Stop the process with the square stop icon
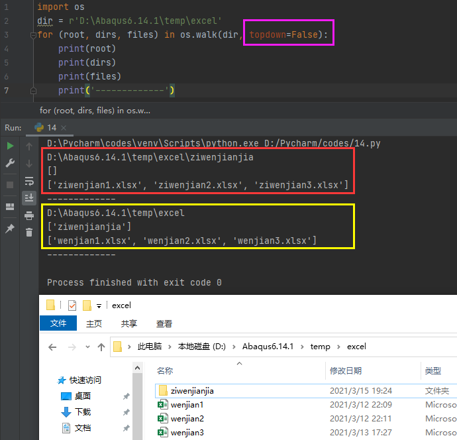 tap(10, 185)
